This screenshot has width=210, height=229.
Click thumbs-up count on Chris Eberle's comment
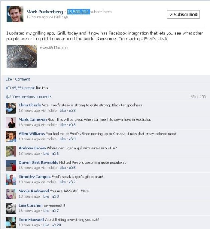coord(73,111)
